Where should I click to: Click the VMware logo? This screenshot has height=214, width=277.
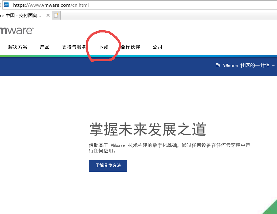(x=17, y=31)
